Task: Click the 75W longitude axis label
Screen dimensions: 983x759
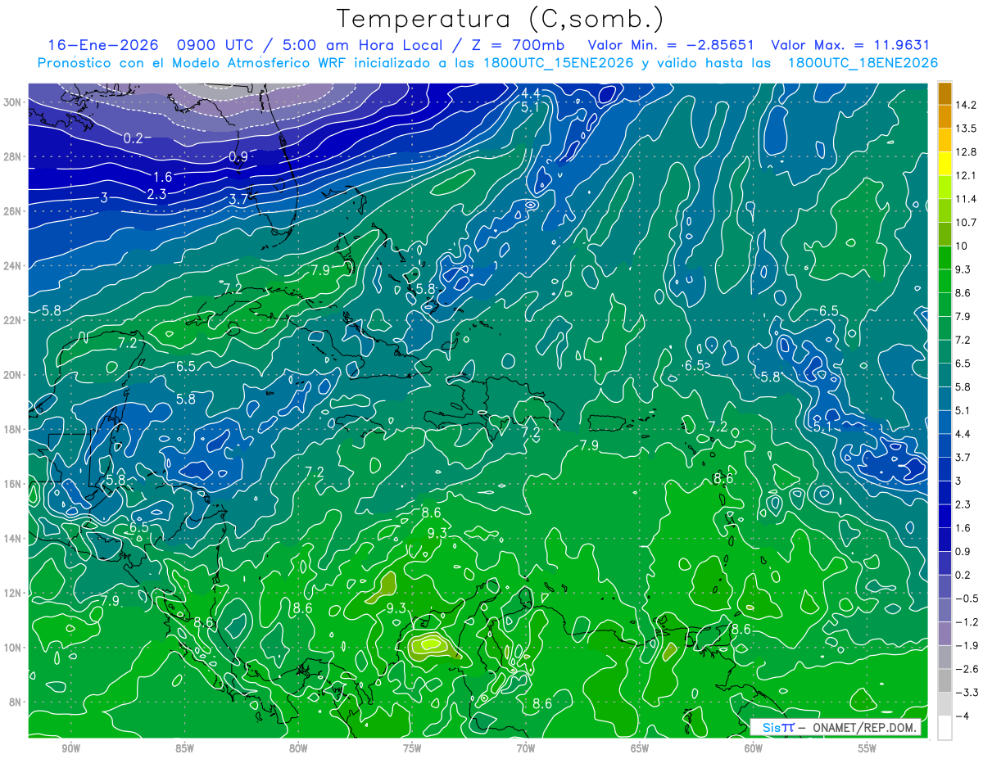Action: tap(412, 749)
